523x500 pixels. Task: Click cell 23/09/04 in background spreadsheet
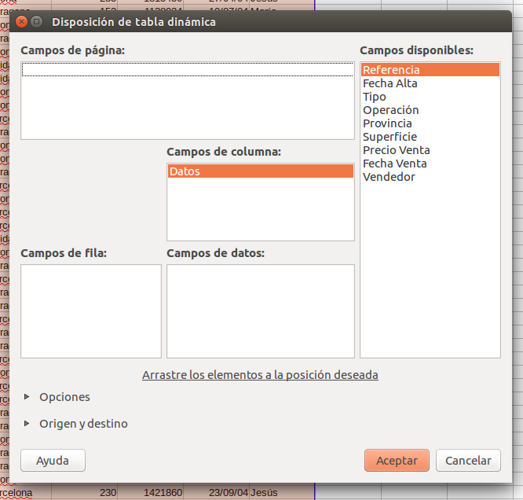coord(217,492)
